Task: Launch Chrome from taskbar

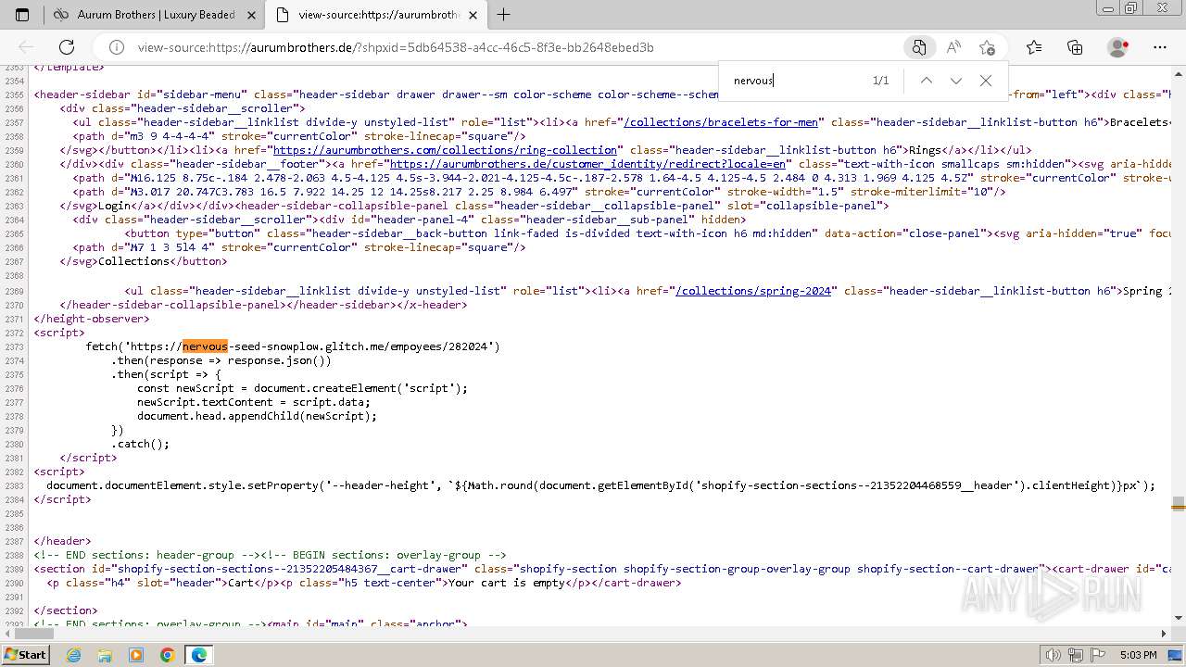Action: tap(168, 655)
